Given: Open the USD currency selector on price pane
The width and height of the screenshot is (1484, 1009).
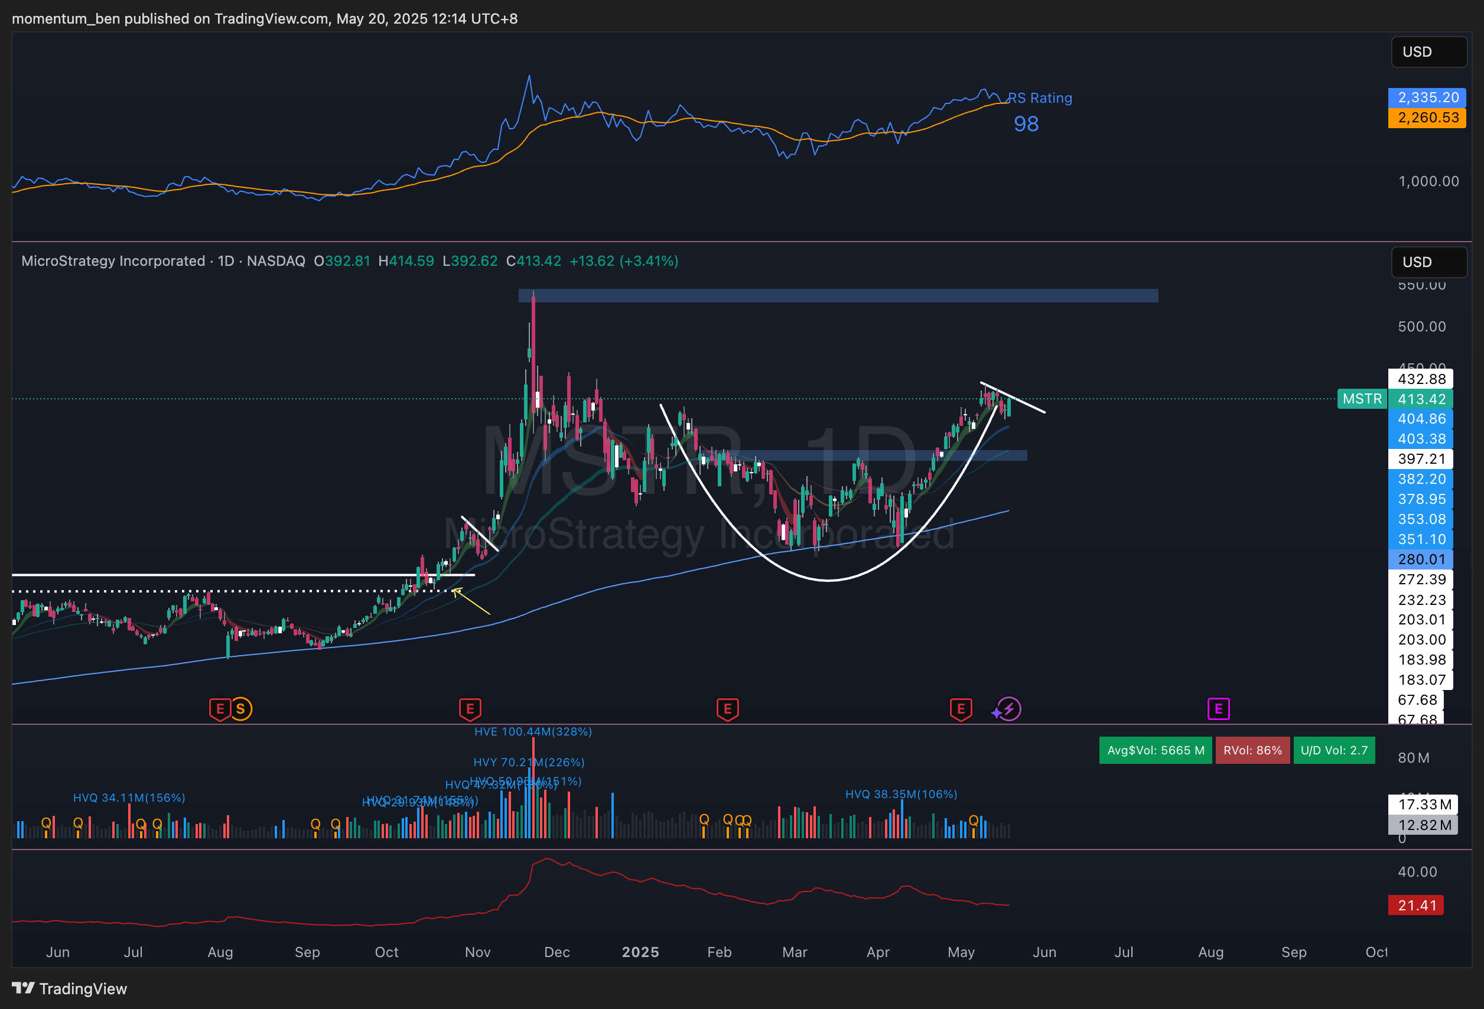Looking at the screenshot, I should [x=1428, y=262].
